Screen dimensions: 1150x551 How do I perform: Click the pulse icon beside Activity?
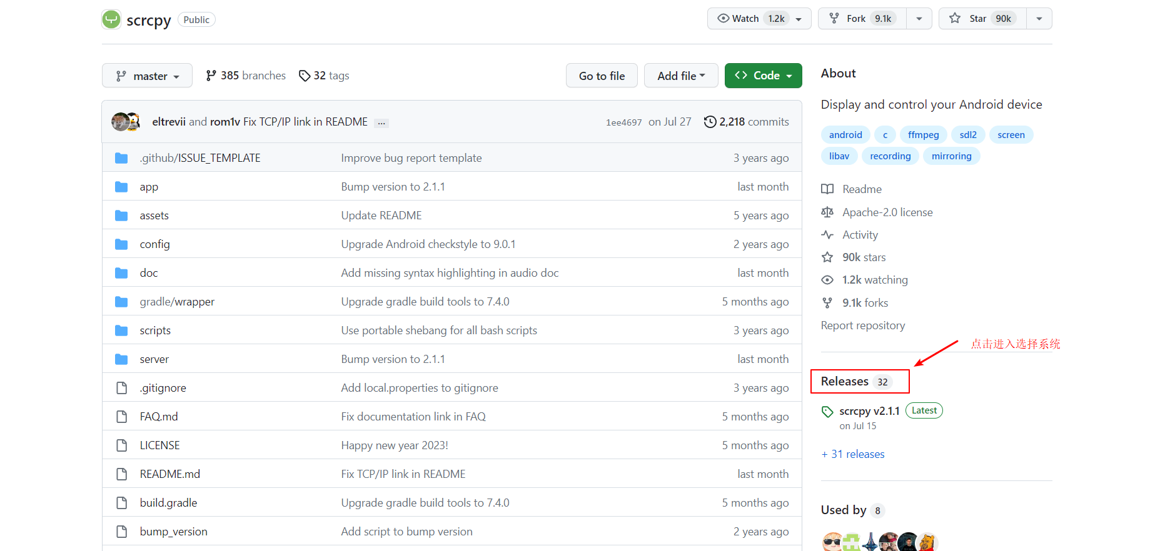click(827, 235)
